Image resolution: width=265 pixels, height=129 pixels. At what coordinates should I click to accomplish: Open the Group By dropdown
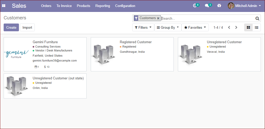click(168, 27)
